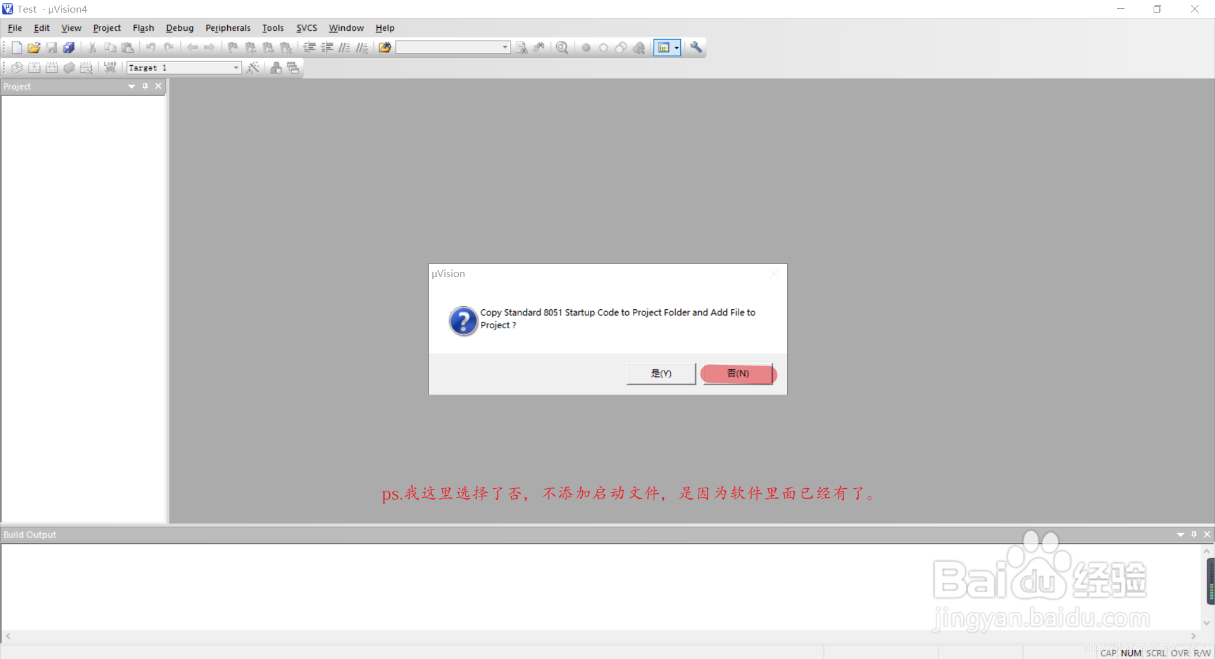Open the File menu
The image size is (1215, 659).
tap(15, 28)
